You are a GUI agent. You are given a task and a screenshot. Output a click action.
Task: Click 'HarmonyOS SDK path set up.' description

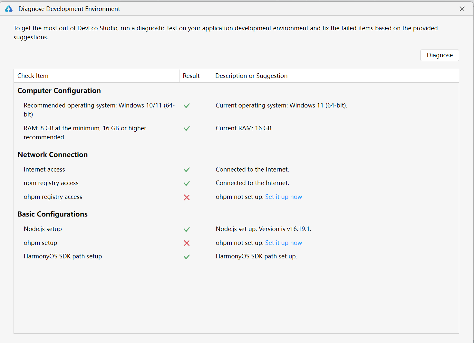pyautogui.click(x=256, y=256)
